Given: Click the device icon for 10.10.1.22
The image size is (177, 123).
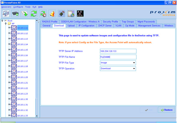Looking at the screenshot, I should pos(14,88).
